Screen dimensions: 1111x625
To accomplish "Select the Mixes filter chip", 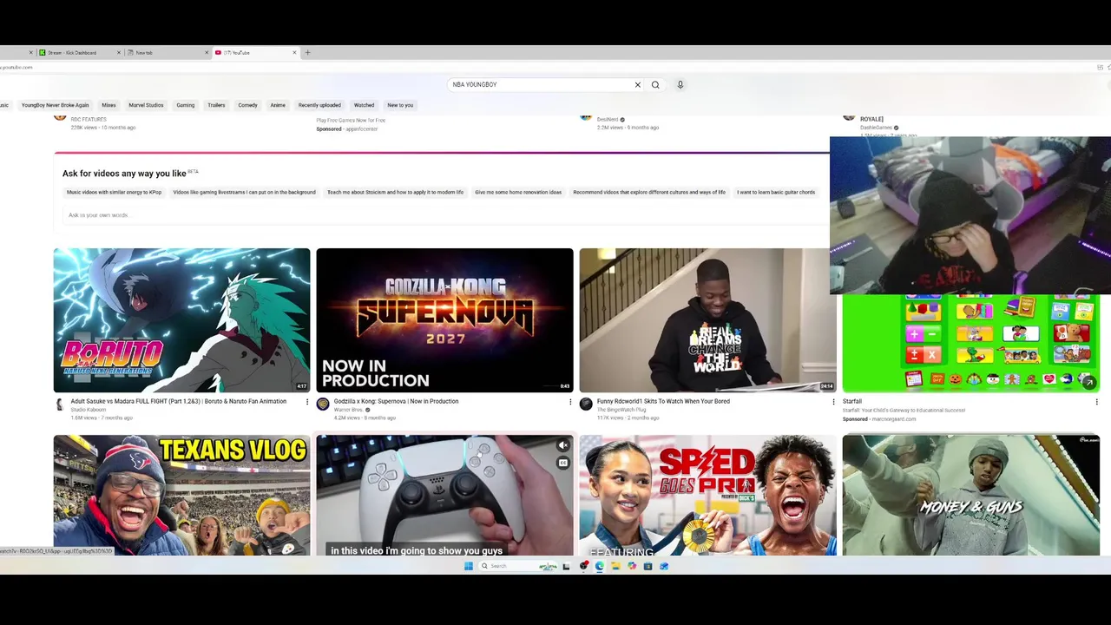I will [x=108, y=105].
